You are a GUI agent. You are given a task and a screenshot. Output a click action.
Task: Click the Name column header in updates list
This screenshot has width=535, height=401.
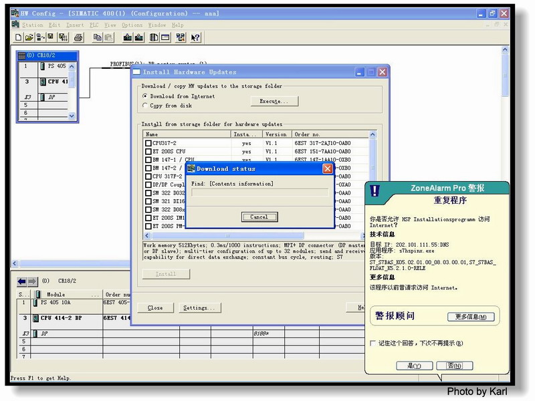coord(187,134)
